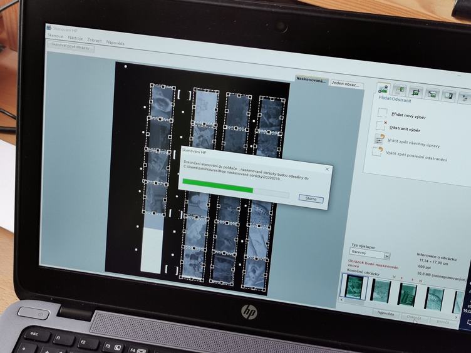Click the 'Konečné obrázky' label

363,272
